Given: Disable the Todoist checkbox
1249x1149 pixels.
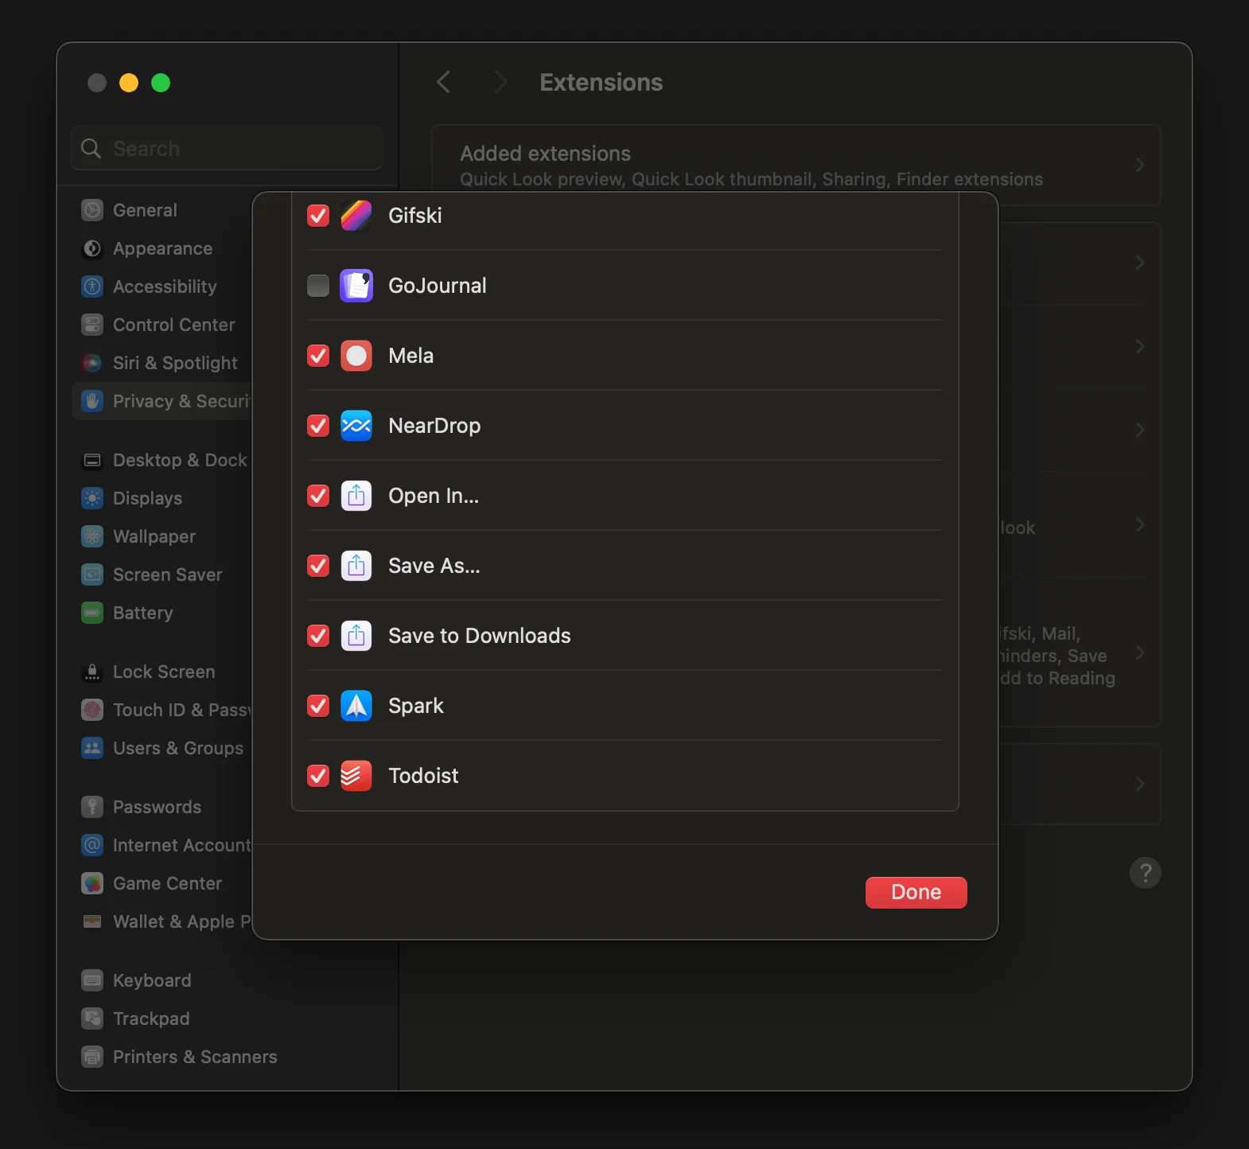Looking at the screenshot, I should pos(318,776).
